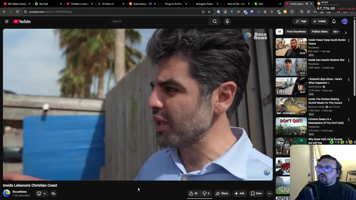Open options for Inside Iran-Israel's Shadow War
Screen dimensions: 356x200
348,61
